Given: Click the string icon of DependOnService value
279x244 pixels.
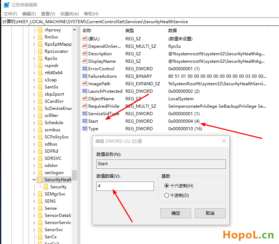Looking at the screenshot, I should 85,46.
